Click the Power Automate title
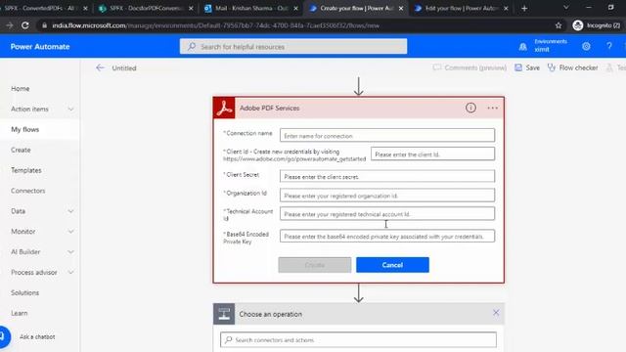The height and width of the screenshot is (352, 626). click(x=40, y=47)
